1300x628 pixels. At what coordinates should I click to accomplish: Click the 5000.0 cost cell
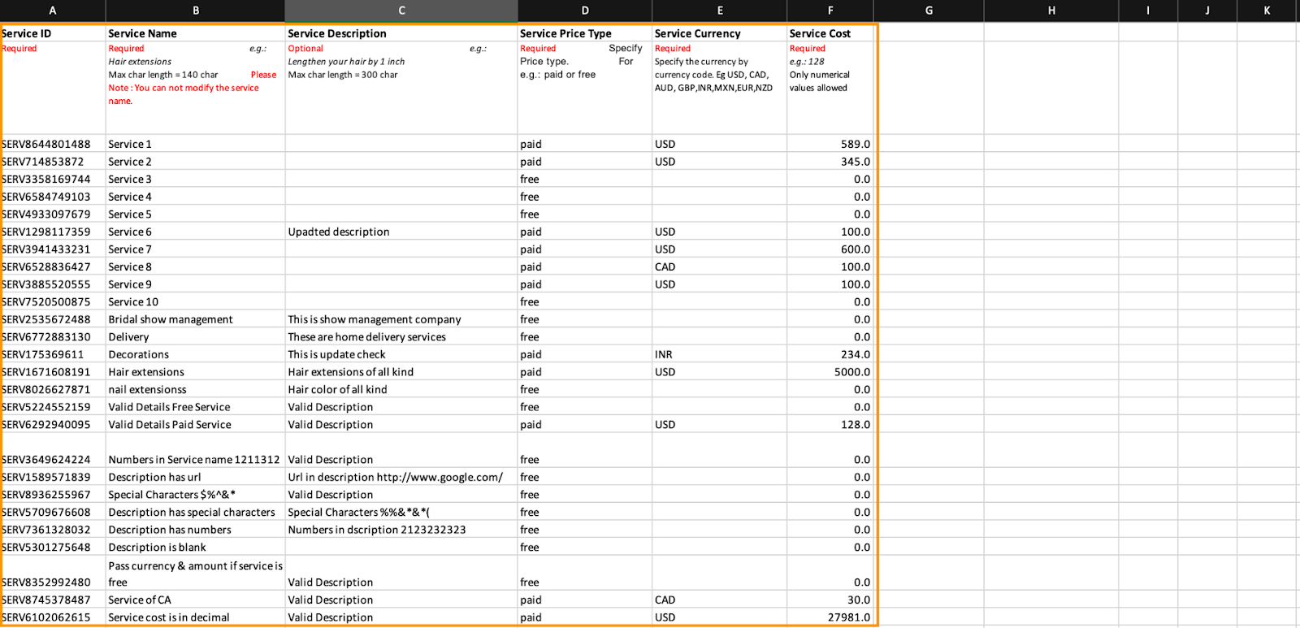tap(830, 371)
